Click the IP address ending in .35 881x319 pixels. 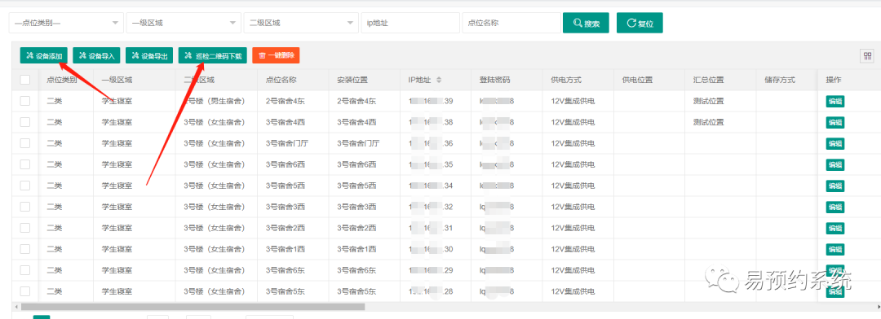(431, 164)
